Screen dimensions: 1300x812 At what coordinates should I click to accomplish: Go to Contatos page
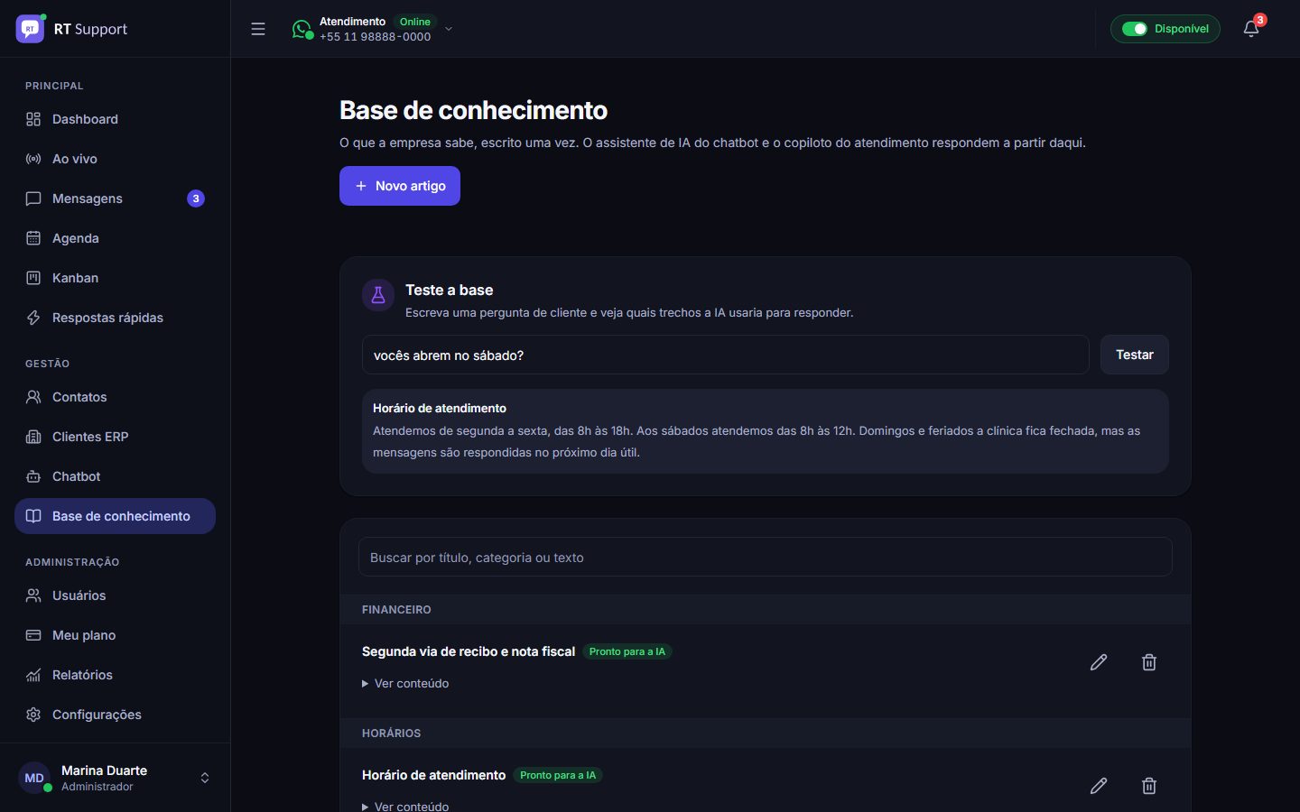tap(115, 397)
